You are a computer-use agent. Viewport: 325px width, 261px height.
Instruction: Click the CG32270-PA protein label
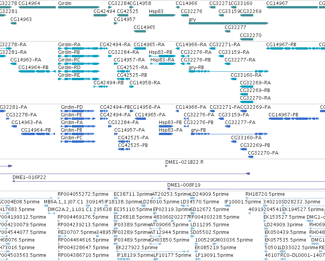click(263, 153)
